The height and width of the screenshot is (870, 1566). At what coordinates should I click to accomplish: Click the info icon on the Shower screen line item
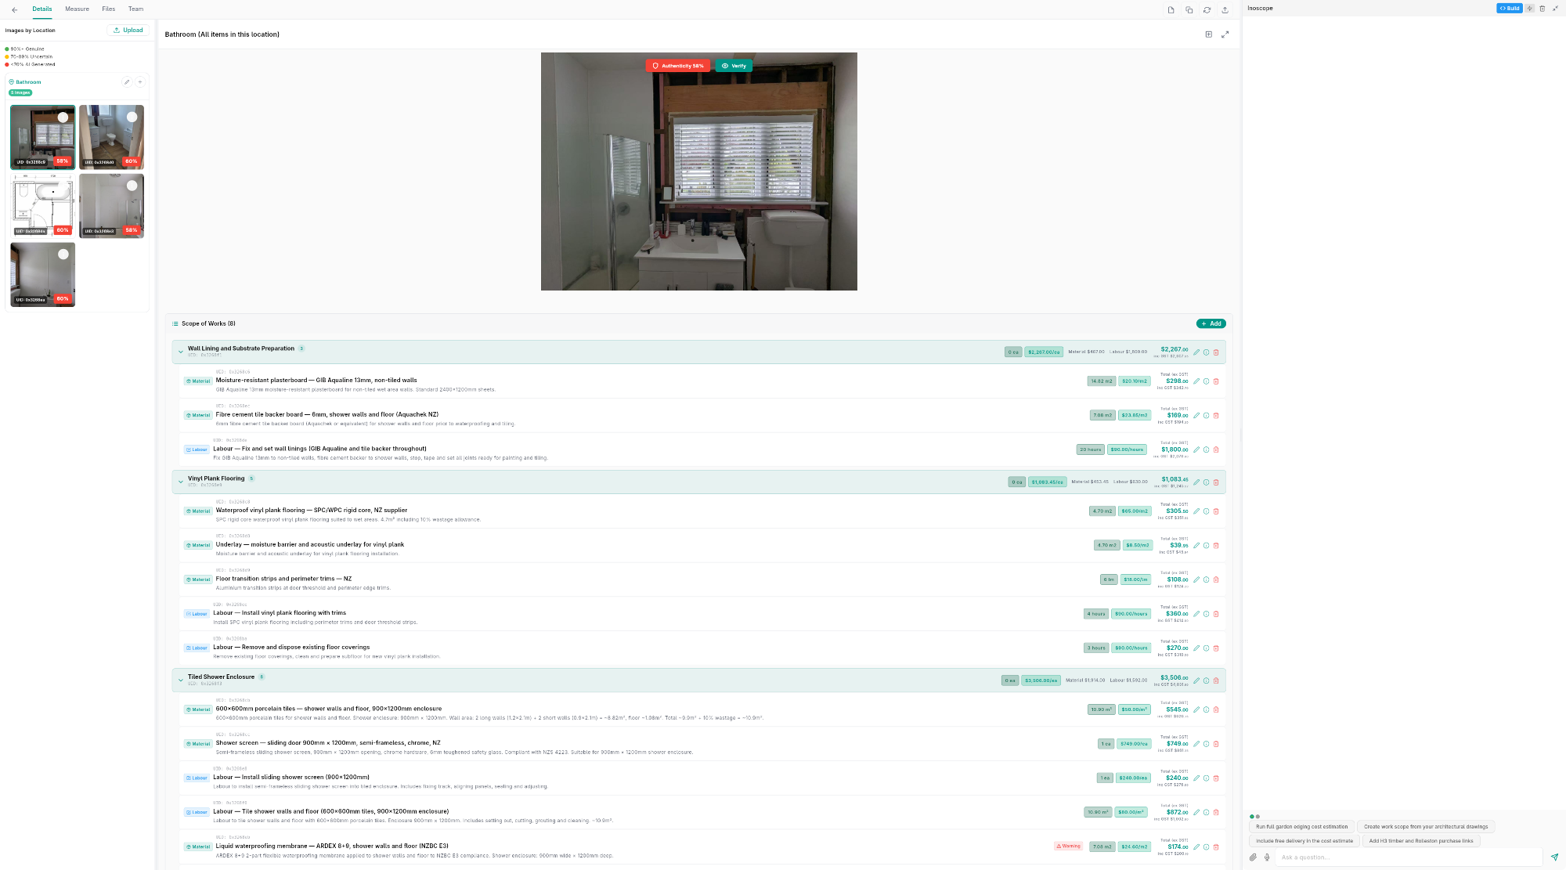(1206, 744)
